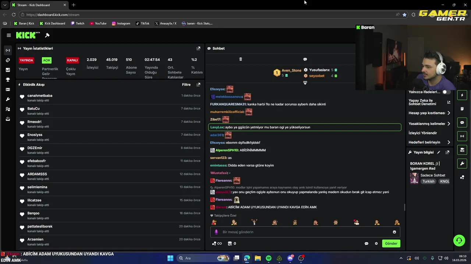
Task: Open İzleyici Yönlendir option
Action: 423,133
